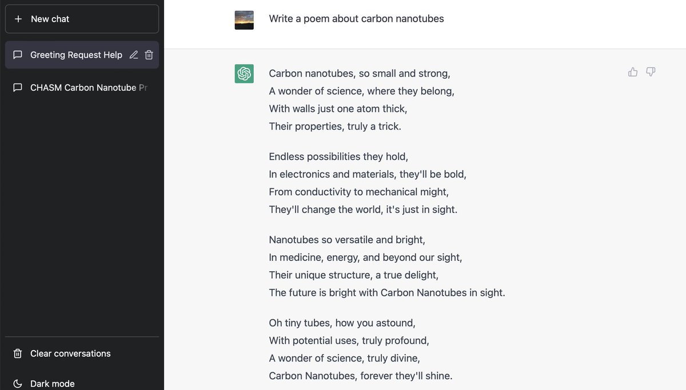Click the poem's first line of text

coord(360,74)
